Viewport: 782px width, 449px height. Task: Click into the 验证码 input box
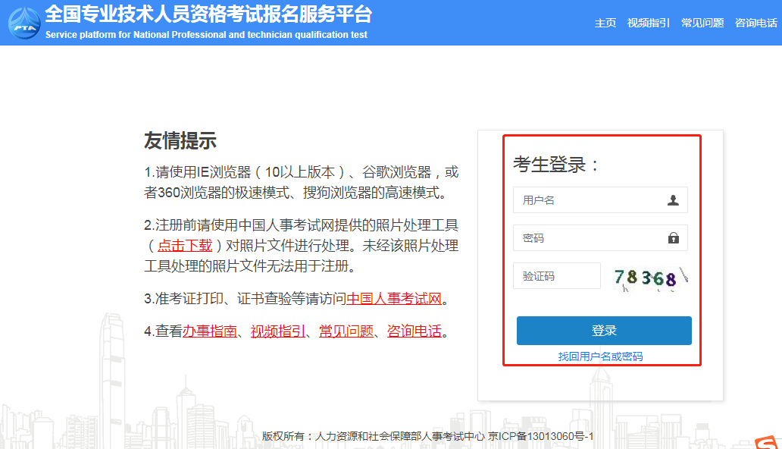point(556,276)
